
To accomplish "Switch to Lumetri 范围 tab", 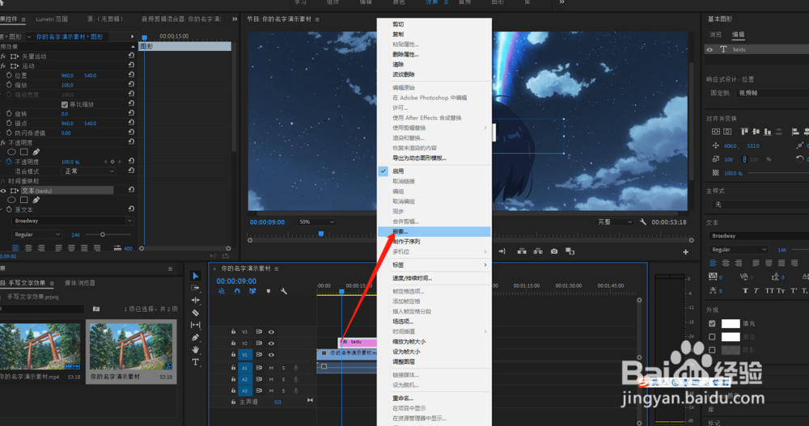I will coord(52,19).
